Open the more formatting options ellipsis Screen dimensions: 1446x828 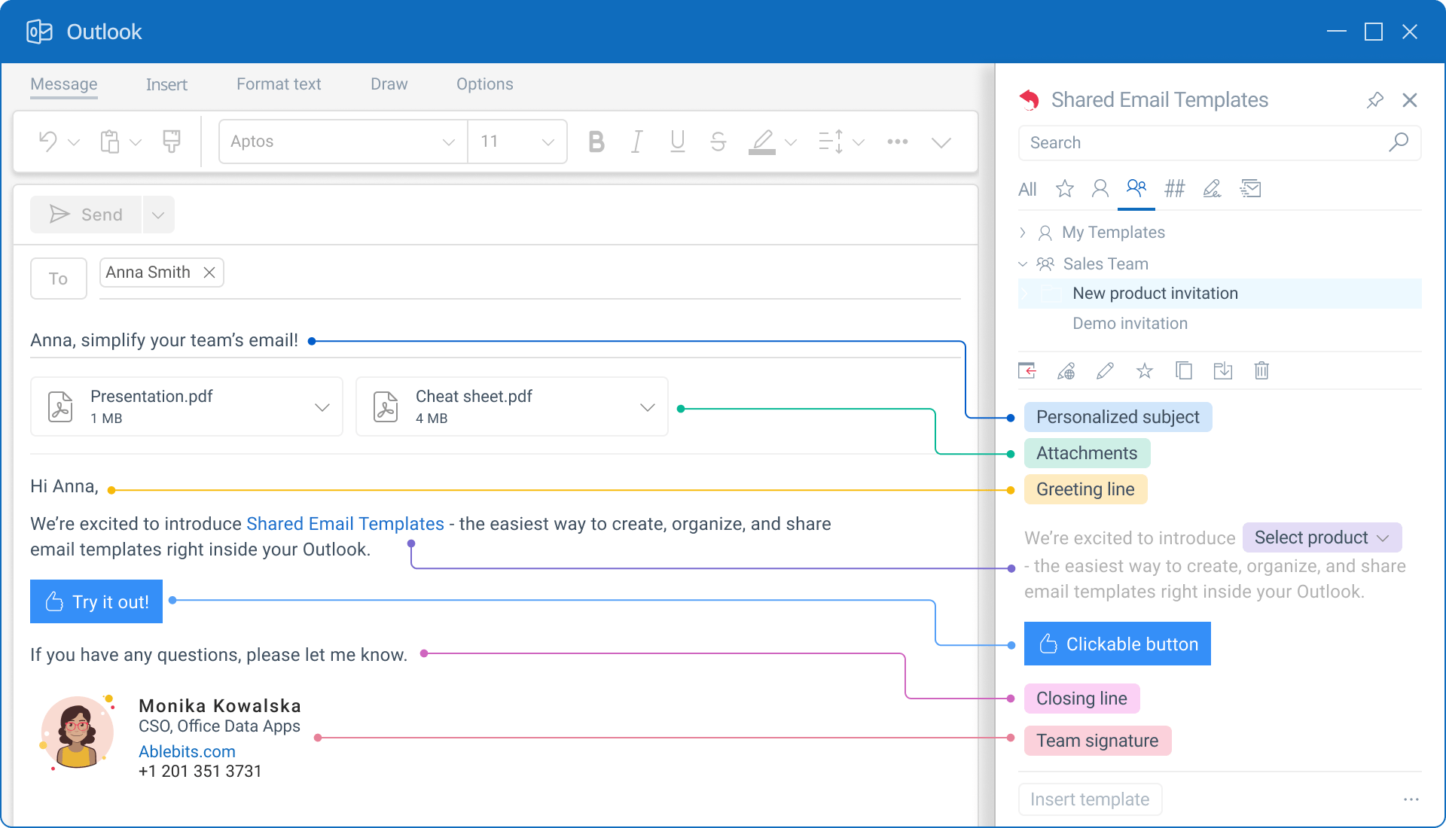point(898,142)
